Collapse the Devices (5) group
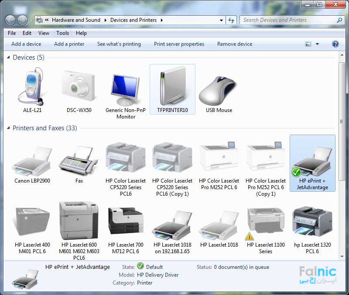Screen dimensions: 349x295 pos(9,58)
